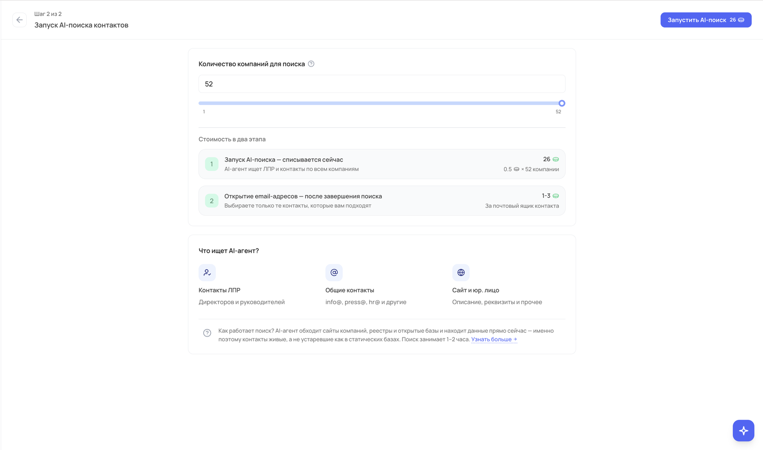
Task: Focus the company count input field
Action: pos(382,84)
